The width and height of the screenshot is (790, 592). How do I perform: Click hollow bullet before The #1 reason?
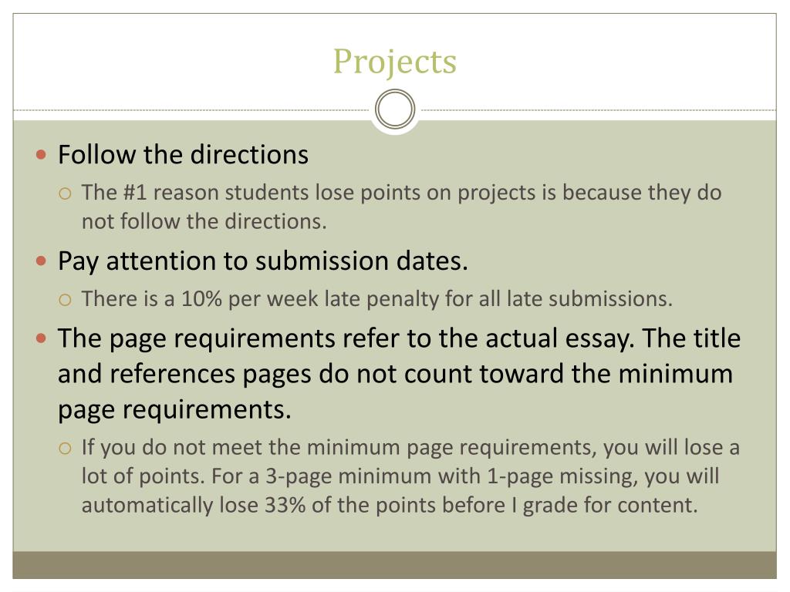pyautogui.click(x=65, y=193)
